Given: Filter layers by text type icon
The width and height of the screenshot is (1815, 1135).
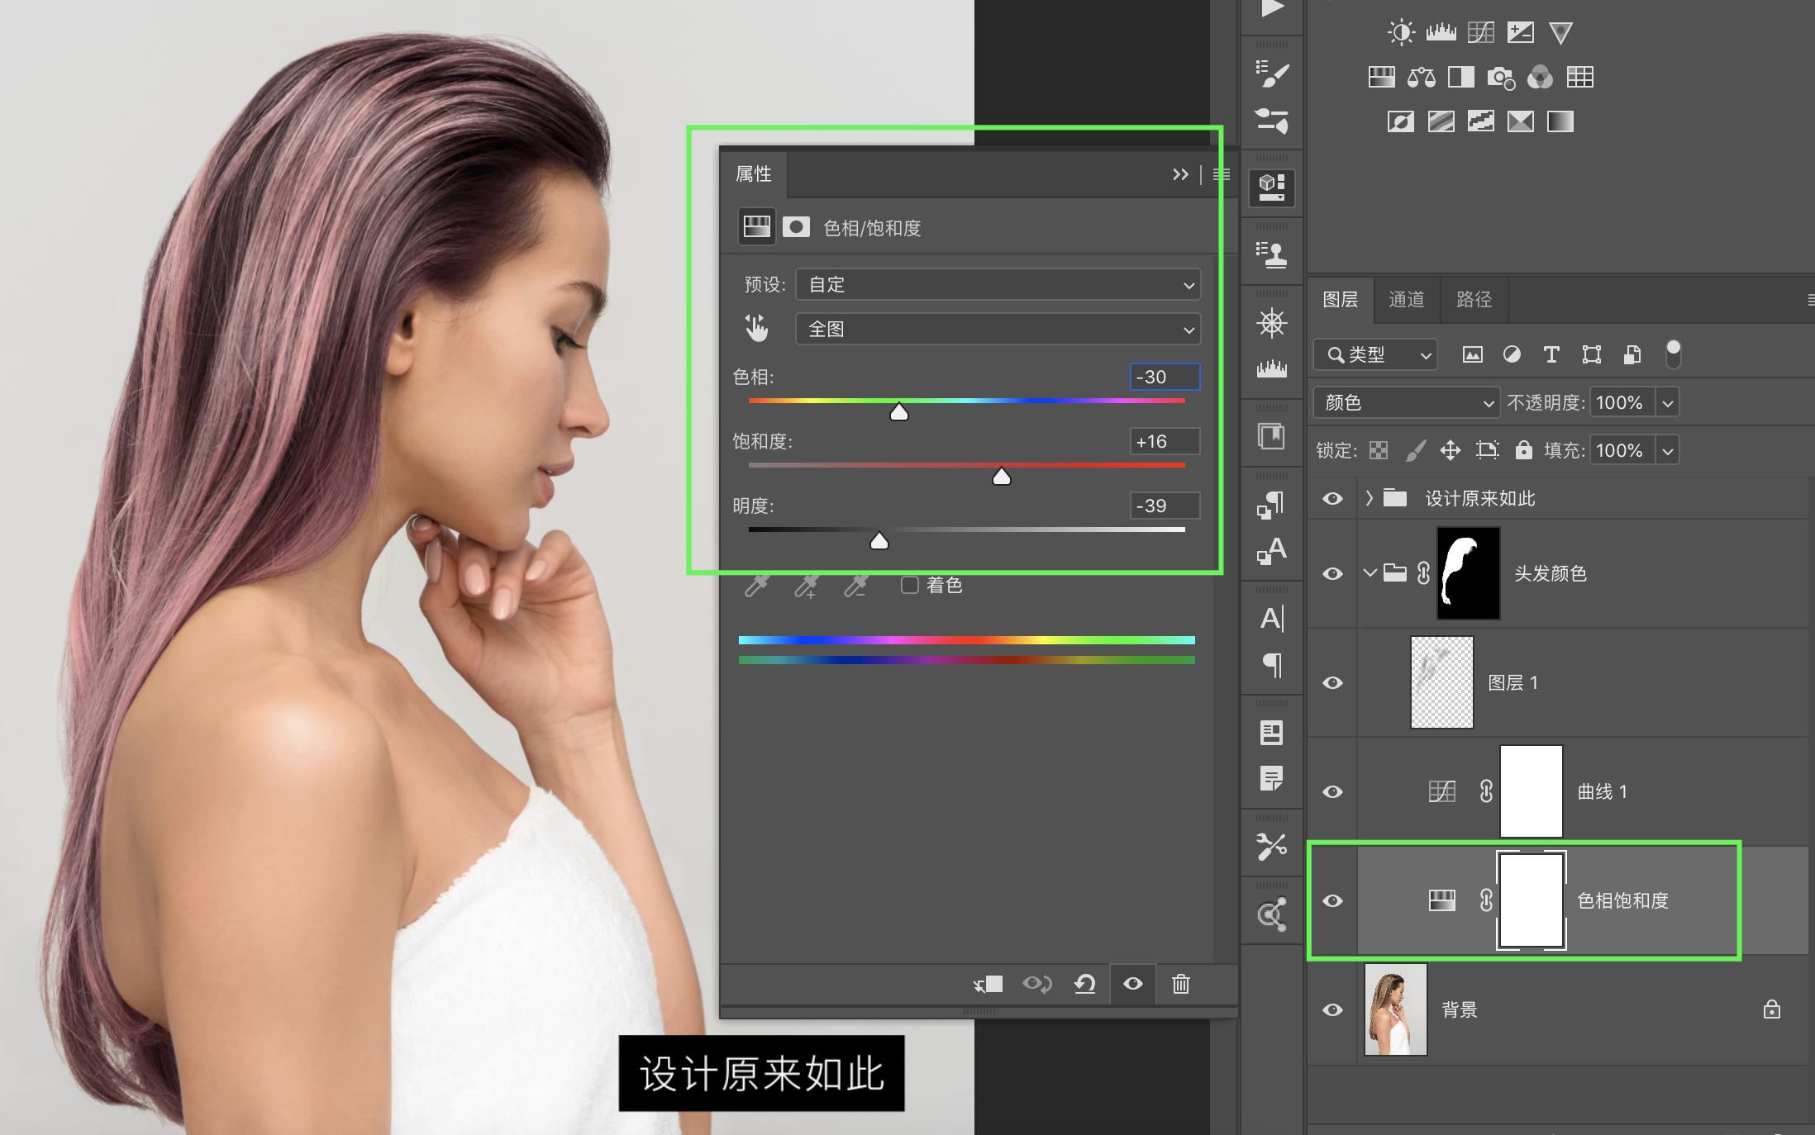Looking at the screenshot, I should 1551,355.
